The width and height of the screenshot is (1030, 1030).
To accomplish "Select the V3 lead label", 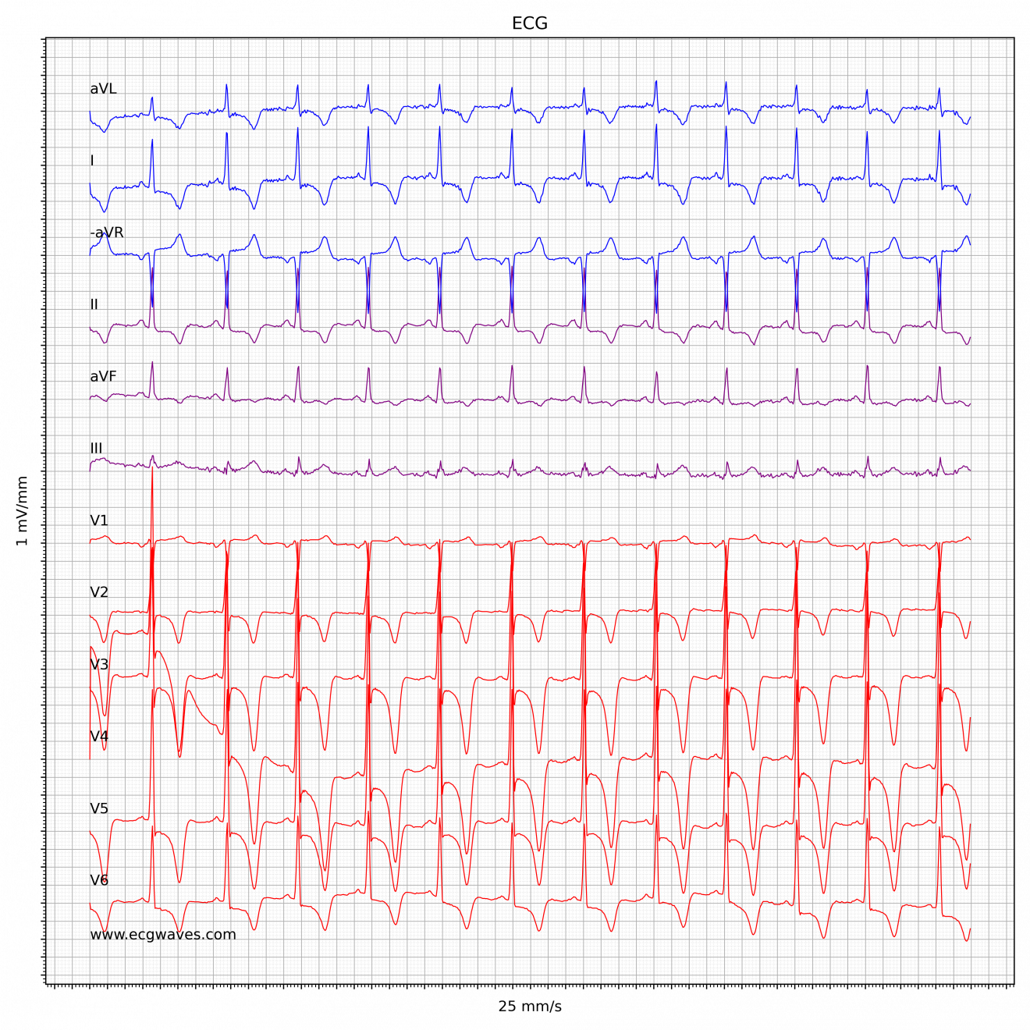I will (99, 662).
